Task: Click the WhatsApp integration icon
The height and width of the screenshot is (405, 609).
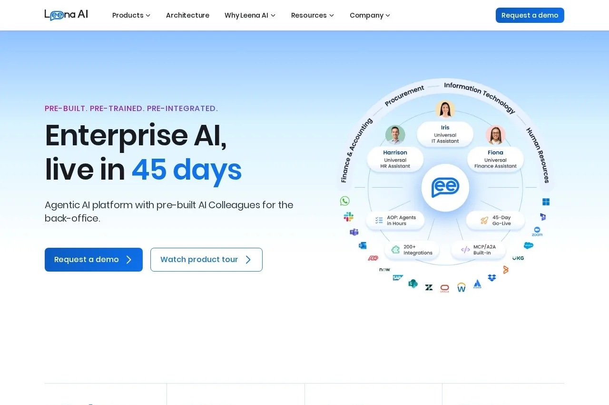Action: [345, 201]
